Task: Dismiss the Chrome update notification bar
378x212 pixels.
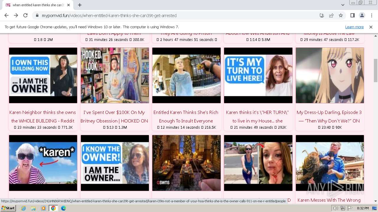Action: pyautogui.click(x=371, y=27)
